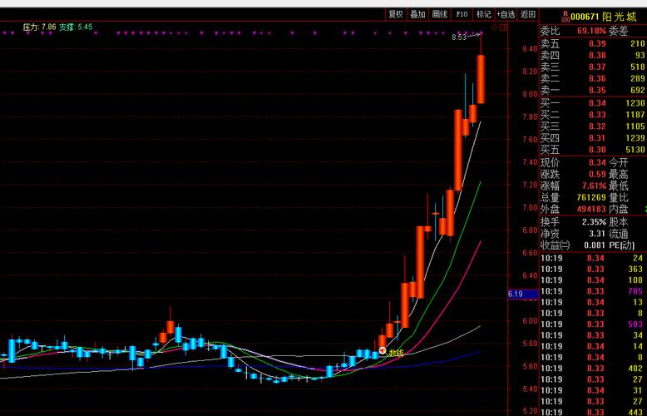647x416 pixels.
Task: Open the 叠加 overlay option
Action: click(x=417, y=14)
